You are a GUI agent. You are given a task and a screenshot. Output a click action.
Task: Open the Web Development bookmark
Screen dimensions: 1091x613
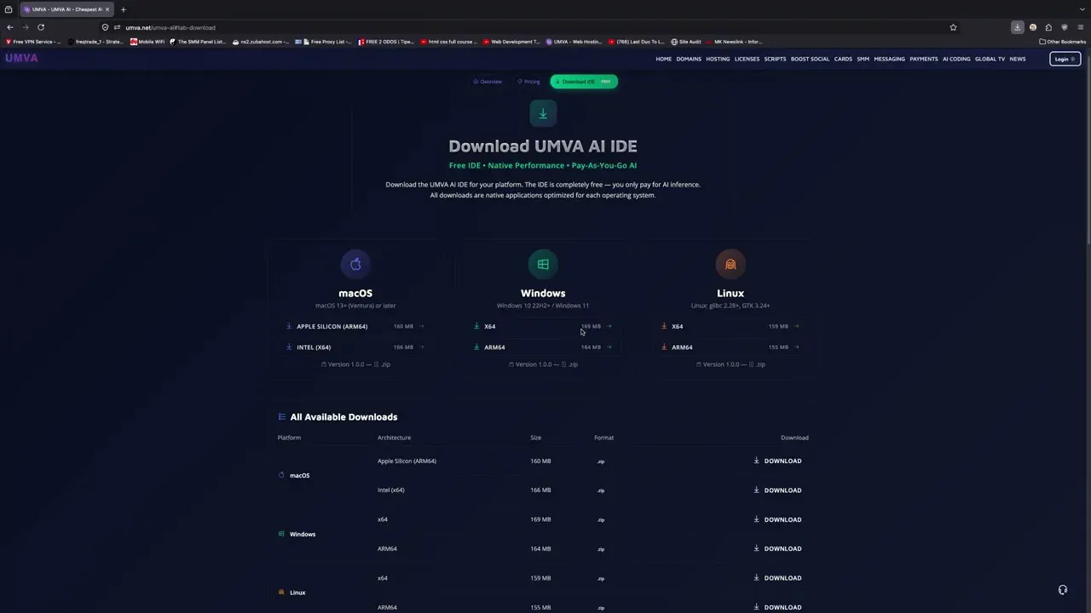click(x=511, y=42)
